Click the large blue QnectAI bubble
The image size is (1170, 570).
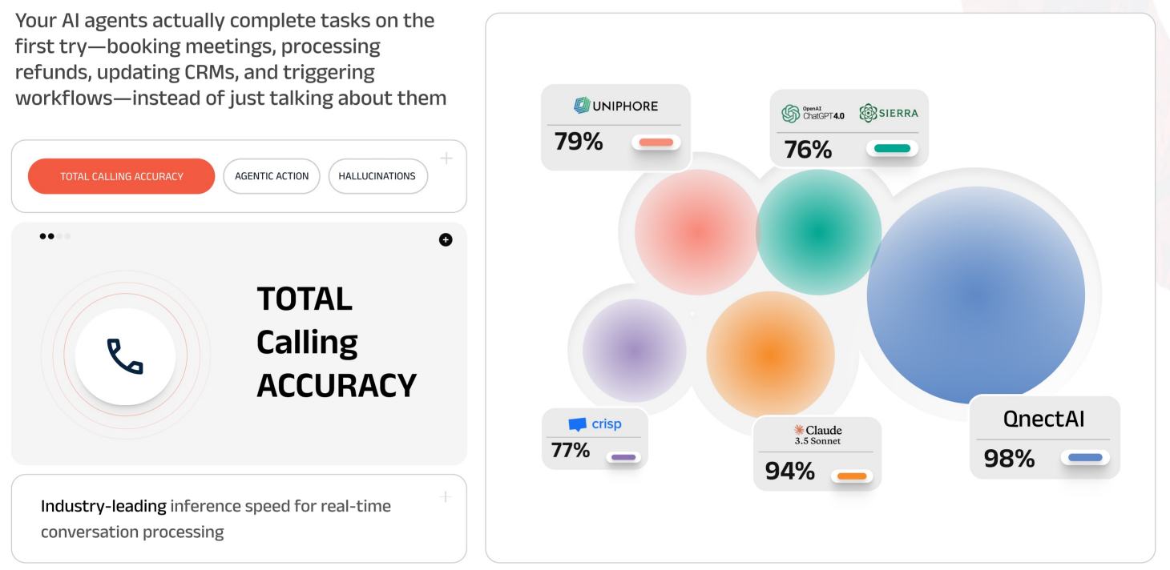975,295
